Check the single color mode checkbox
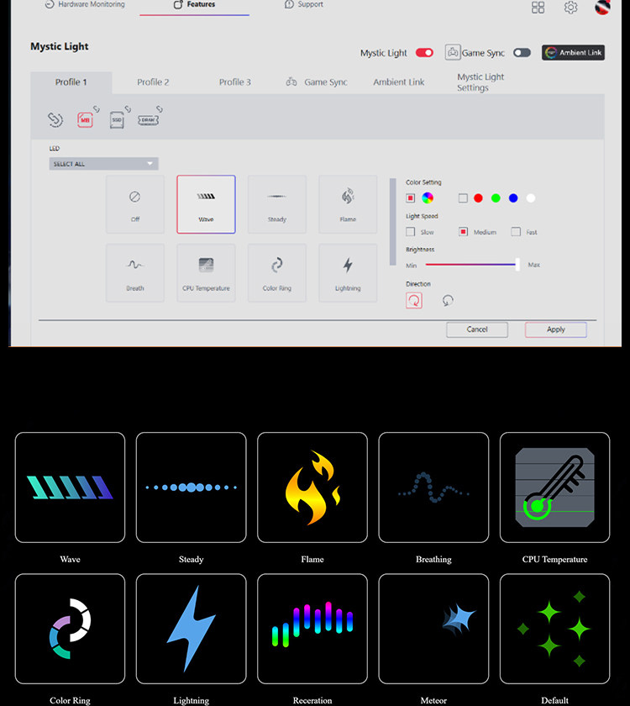The height and width of the screenshot is (706, 630). coord(463,198)
